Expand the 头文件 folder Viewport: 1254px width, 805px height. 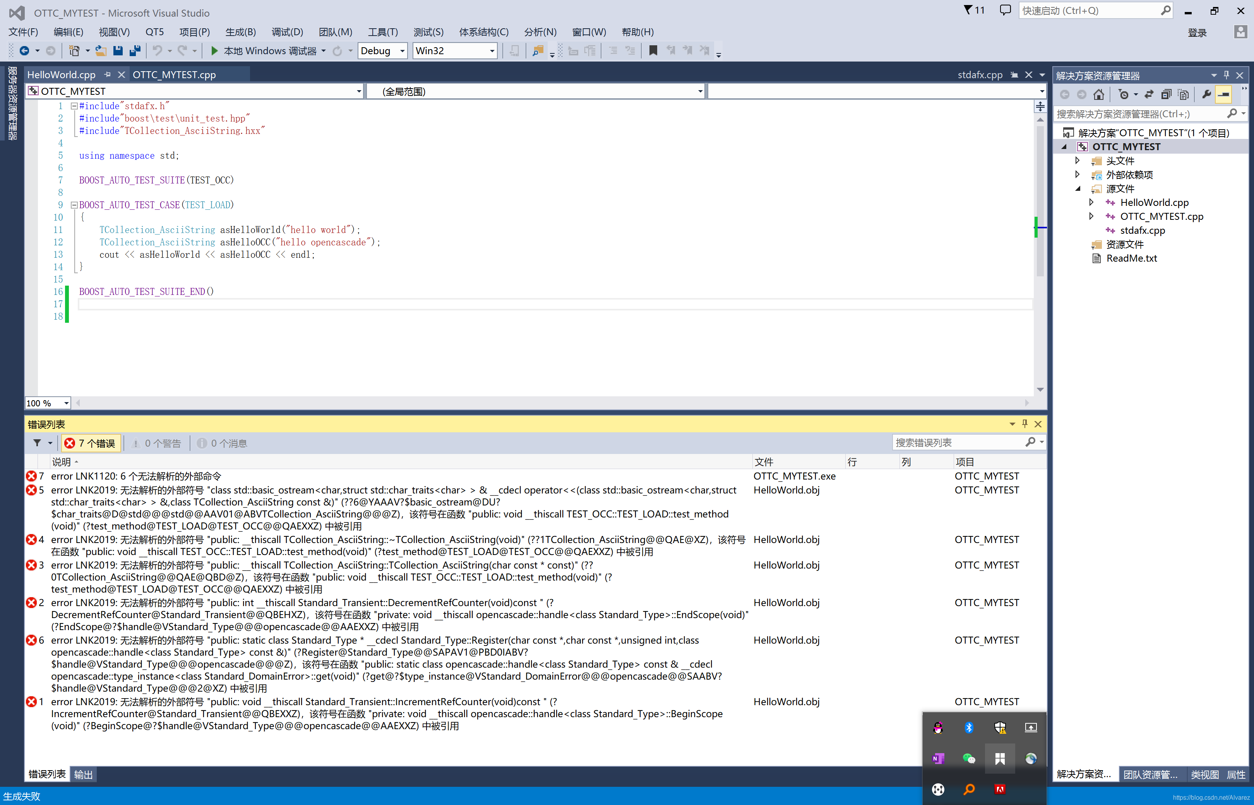point(1078,161)
